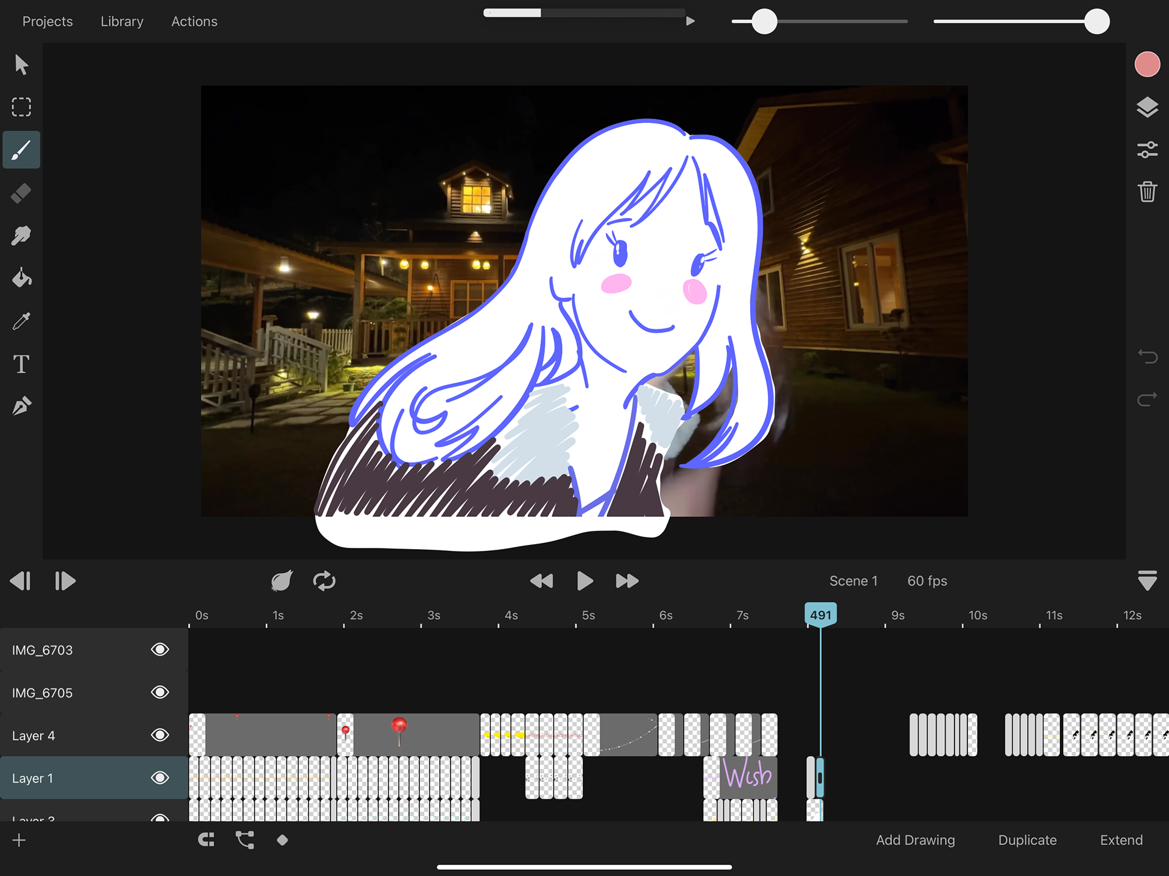
Task: Select the Paint Bucket fill tool
Action: tap(21, 278)
